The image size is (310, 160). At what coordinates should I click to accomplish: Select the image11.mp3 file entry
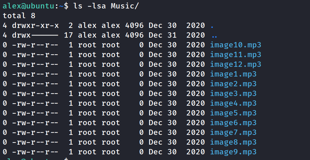(236, 55)
